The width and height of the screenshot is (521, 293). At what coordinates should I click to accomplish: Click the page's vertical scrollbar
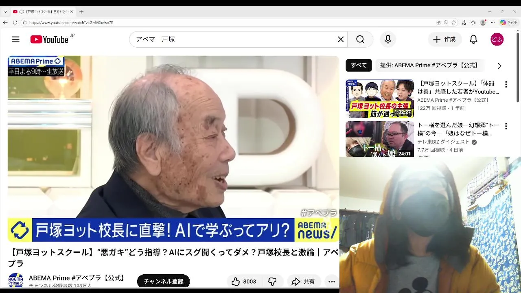pos(518,67)
